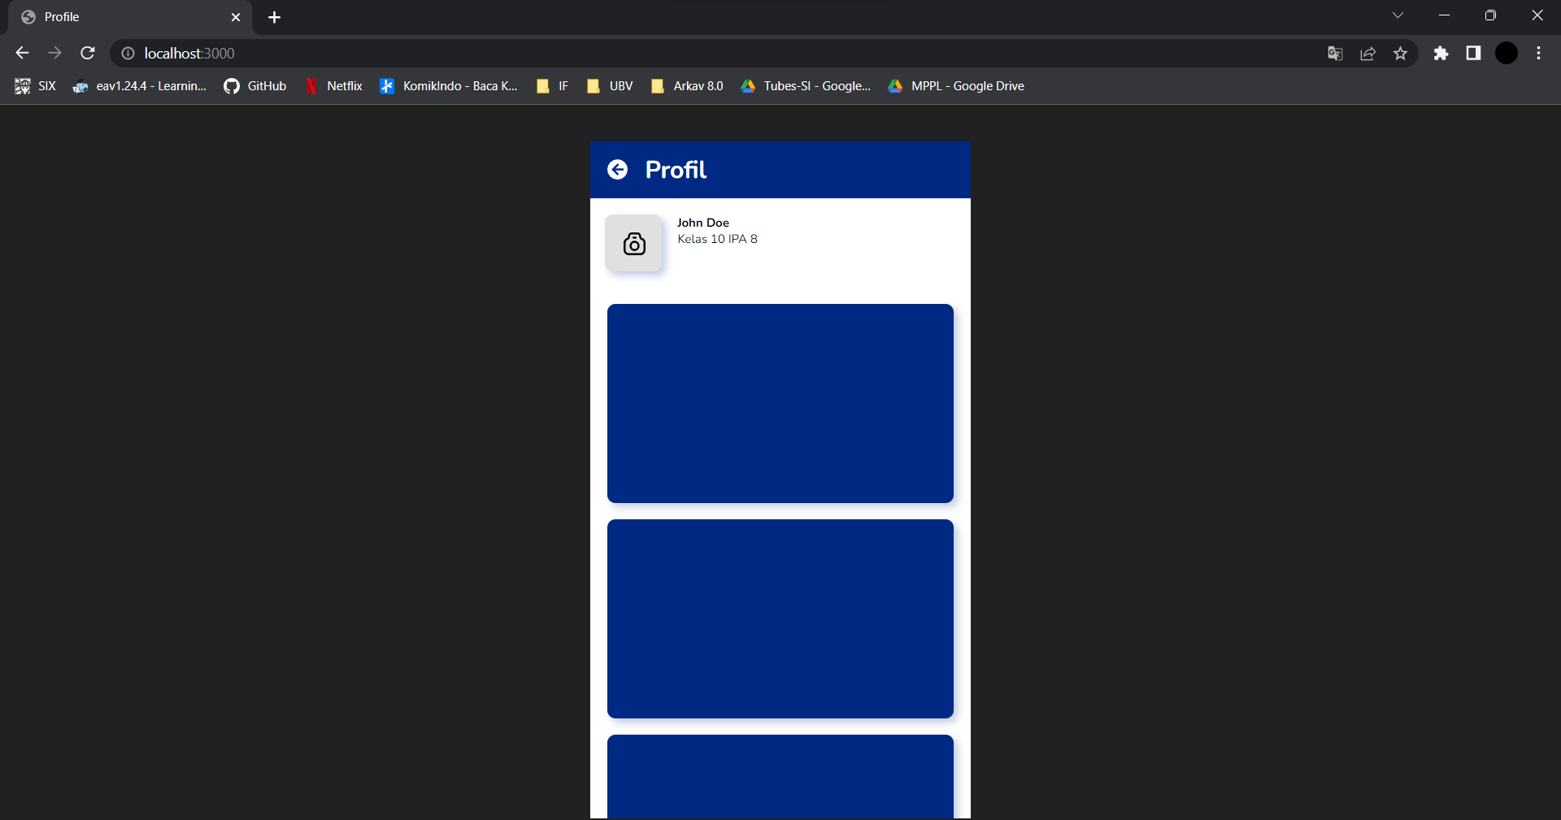Open the Arkav 8.0 bookmarks folder
This screenshot has width=1561, height=820.
687,86
